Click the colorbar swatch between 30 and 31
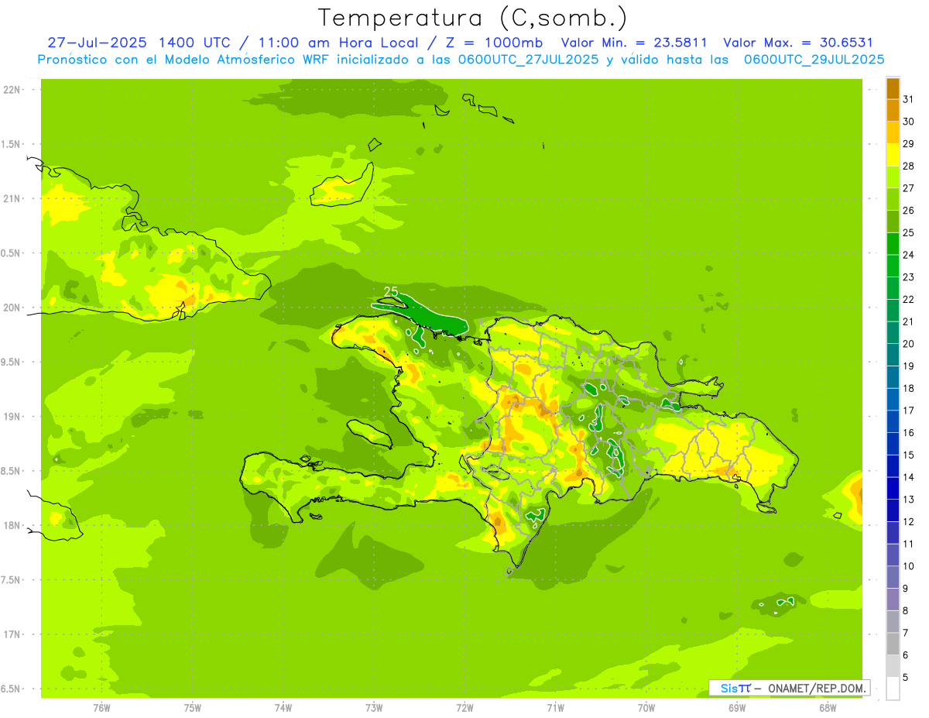This screenshot has width=929, height=718. click(x=893, y=110)
